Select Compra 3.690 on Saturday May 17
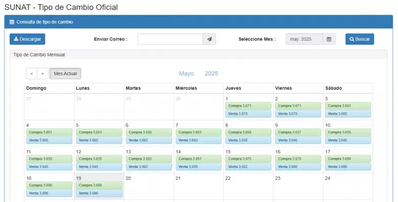This screenshot has height=202, width=398. click(x=348, y=159)
